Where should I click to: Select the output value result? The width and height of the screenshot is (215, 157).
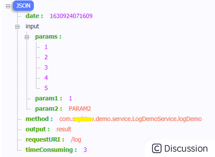point(64,129)
